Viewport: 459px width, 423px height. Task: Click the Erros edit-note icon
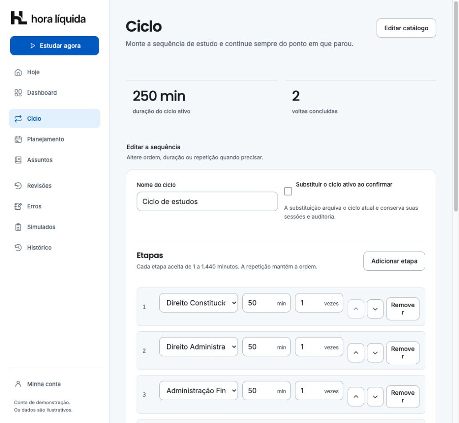pyautogui.click(x=18, y=206)
